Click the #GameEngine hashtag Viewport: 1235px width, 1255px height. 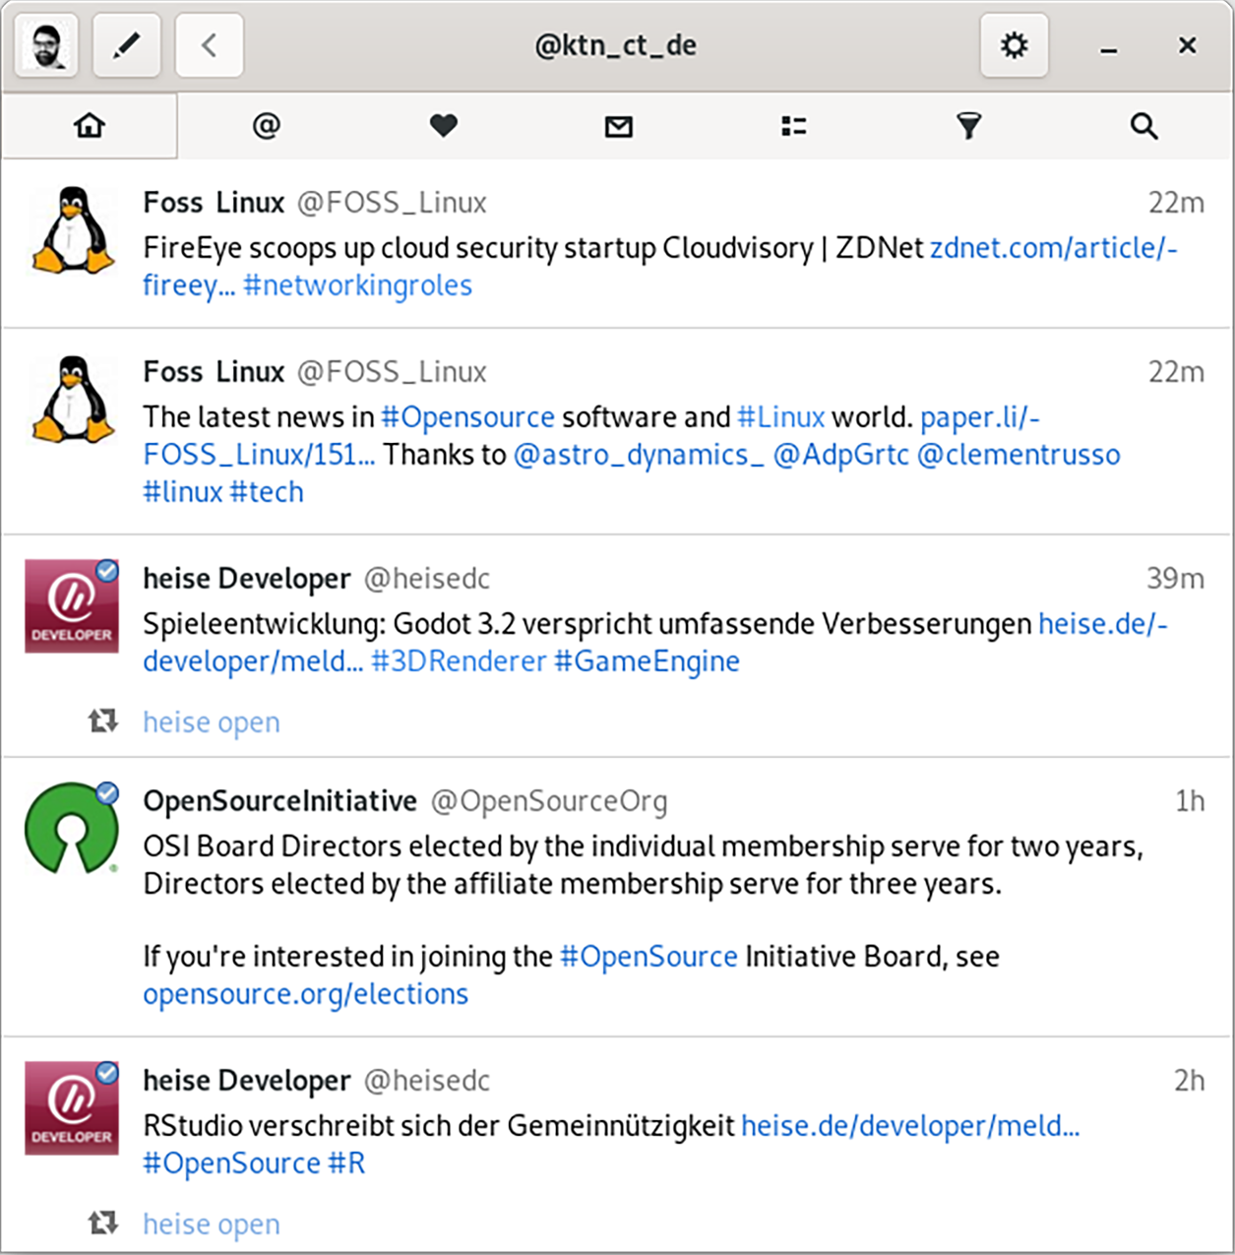tap(647, 661)
